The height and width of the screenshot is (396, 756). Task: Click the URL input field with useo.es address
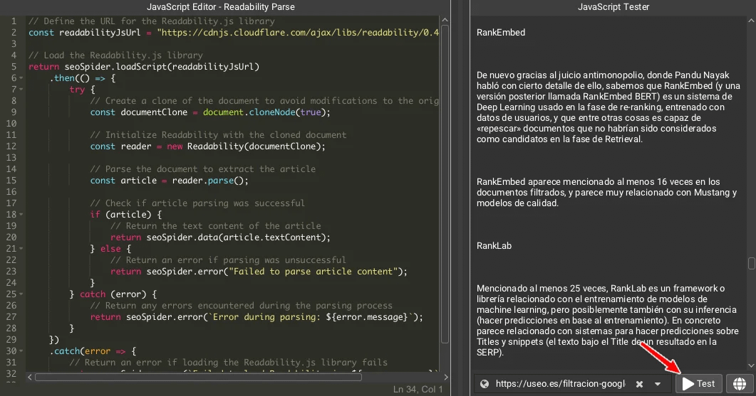561,383
